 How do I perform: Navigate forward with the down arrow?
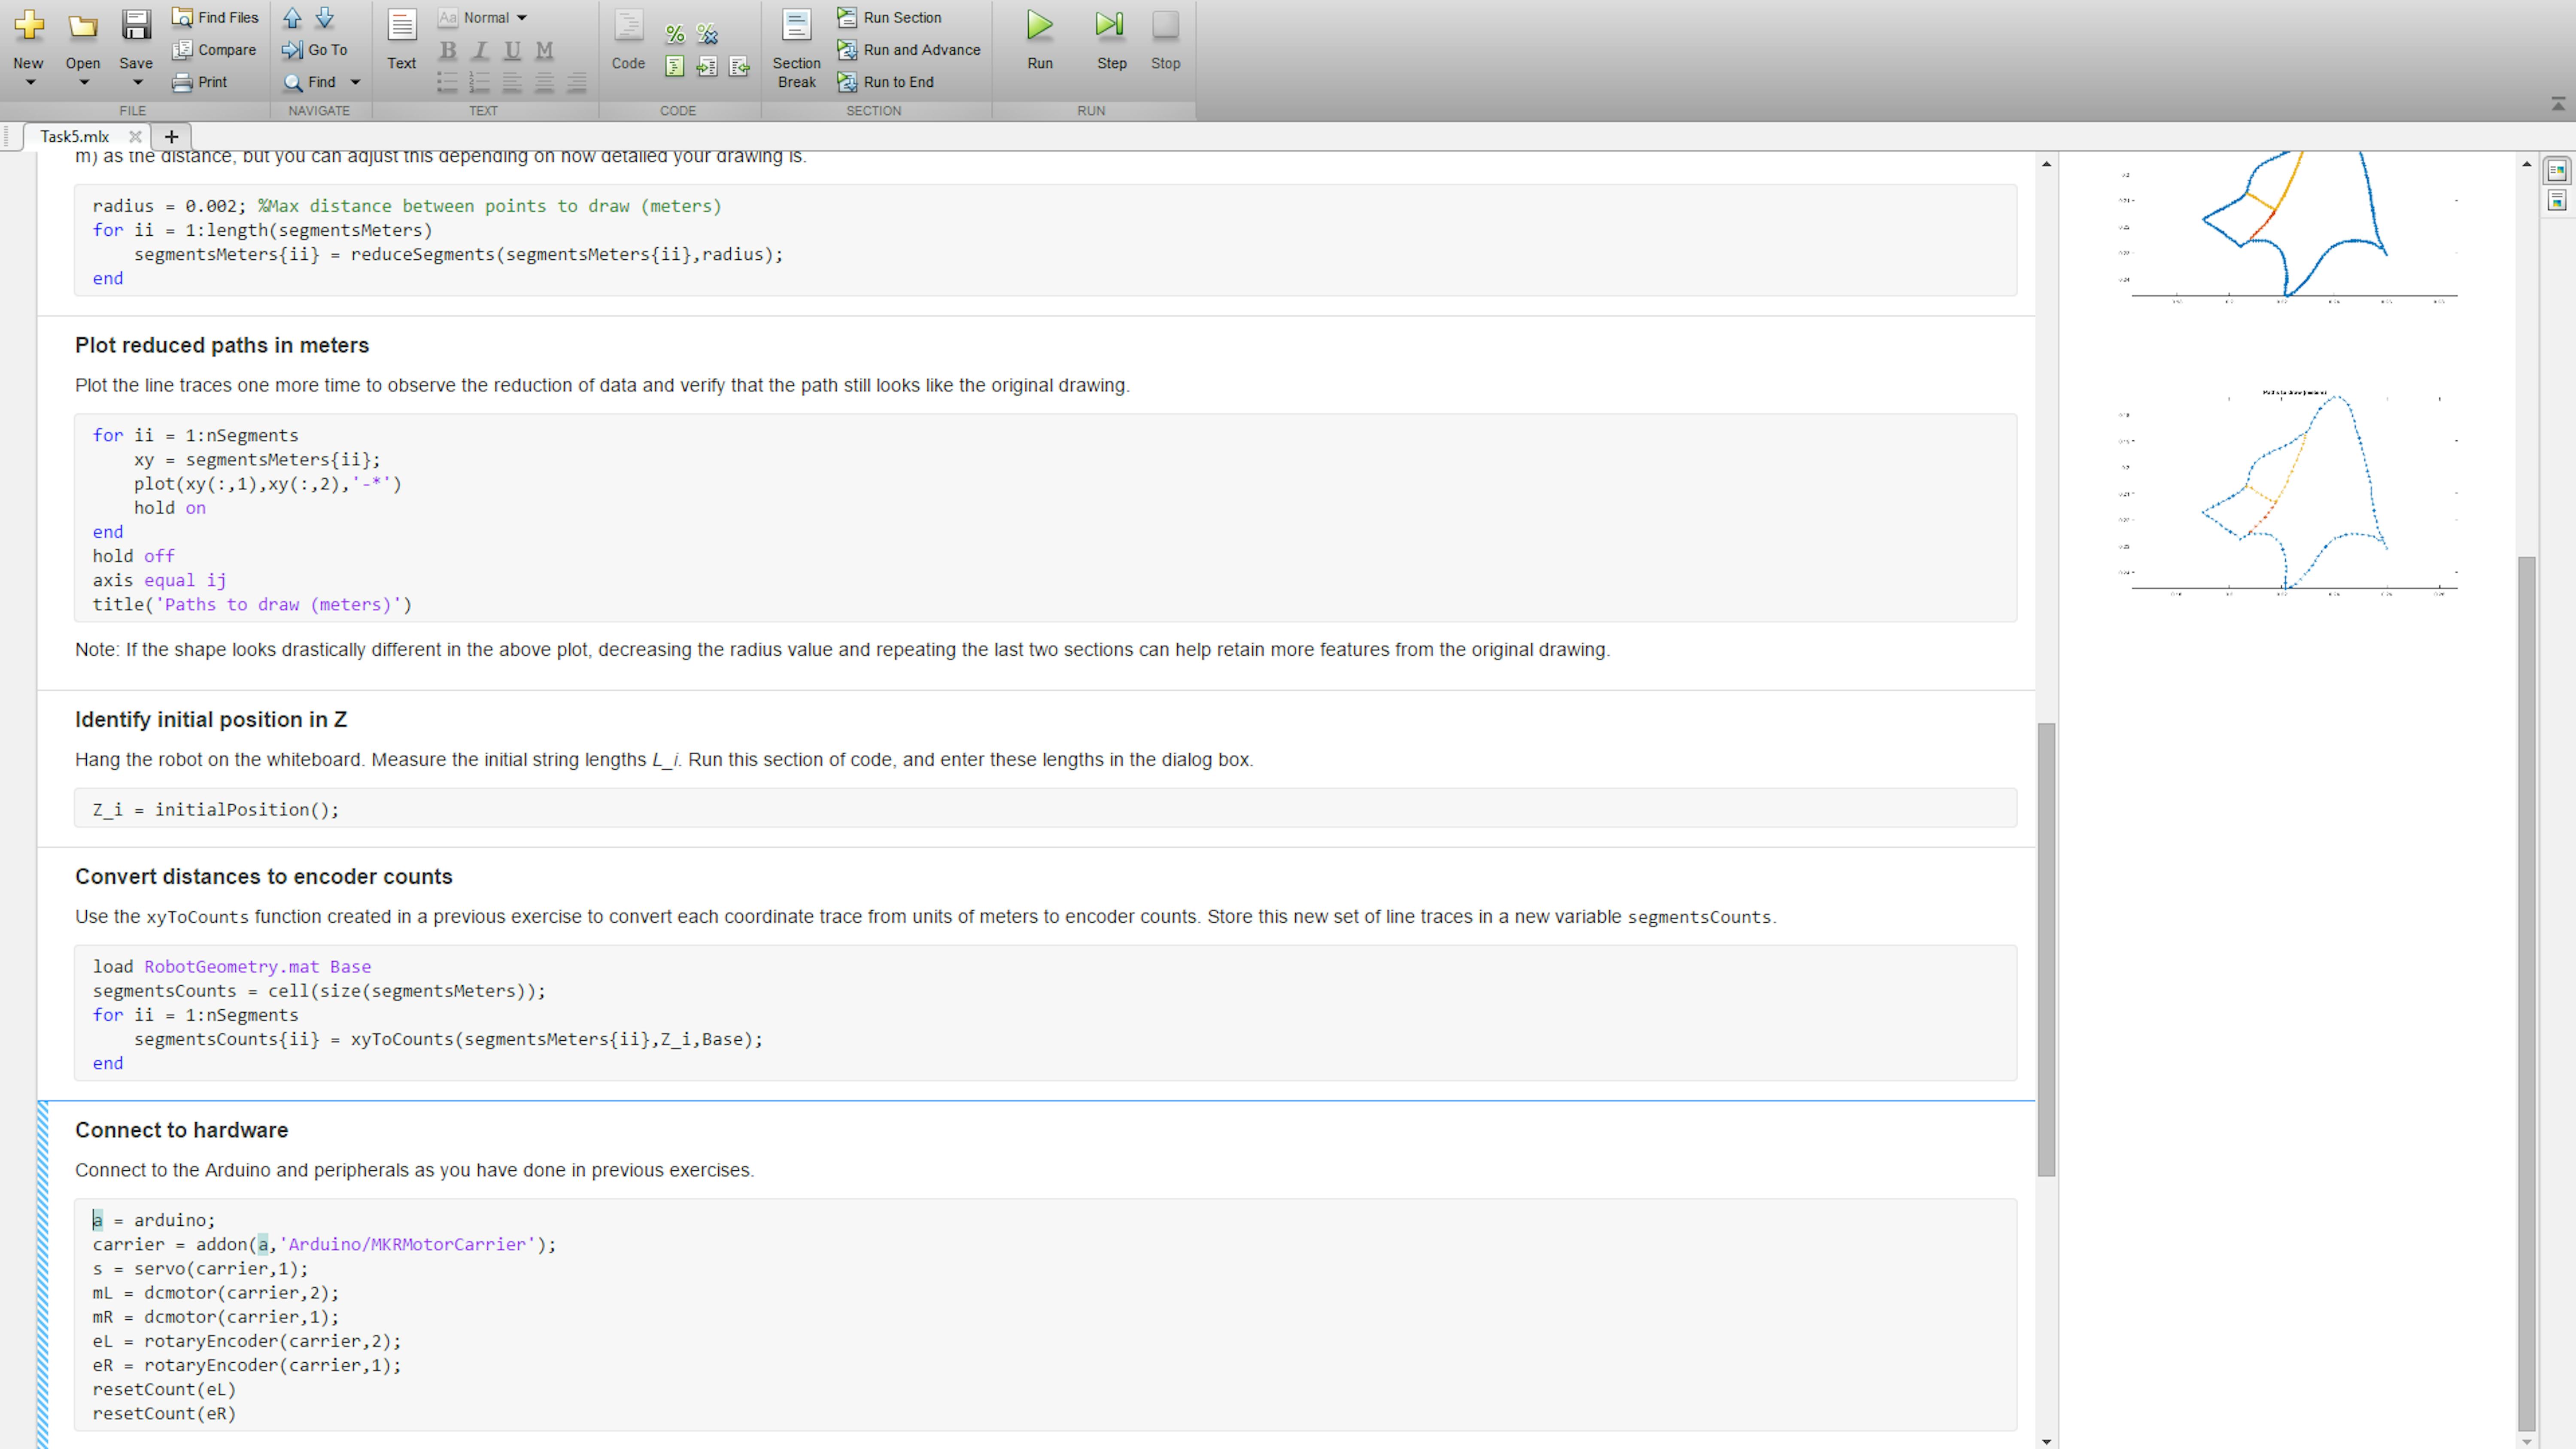click(x=325, y=17)
